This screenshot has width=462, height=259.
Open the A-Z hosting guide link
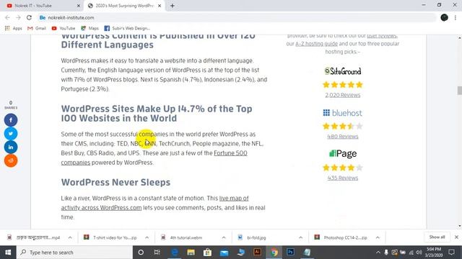[316, 44]
